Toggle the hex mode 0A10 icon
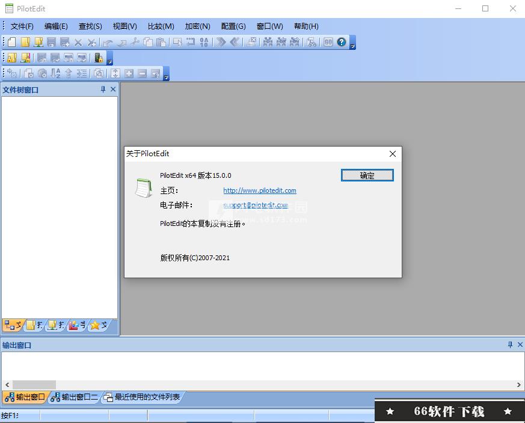The height and width of the screenshot is (423, 525). coord(204,42)
